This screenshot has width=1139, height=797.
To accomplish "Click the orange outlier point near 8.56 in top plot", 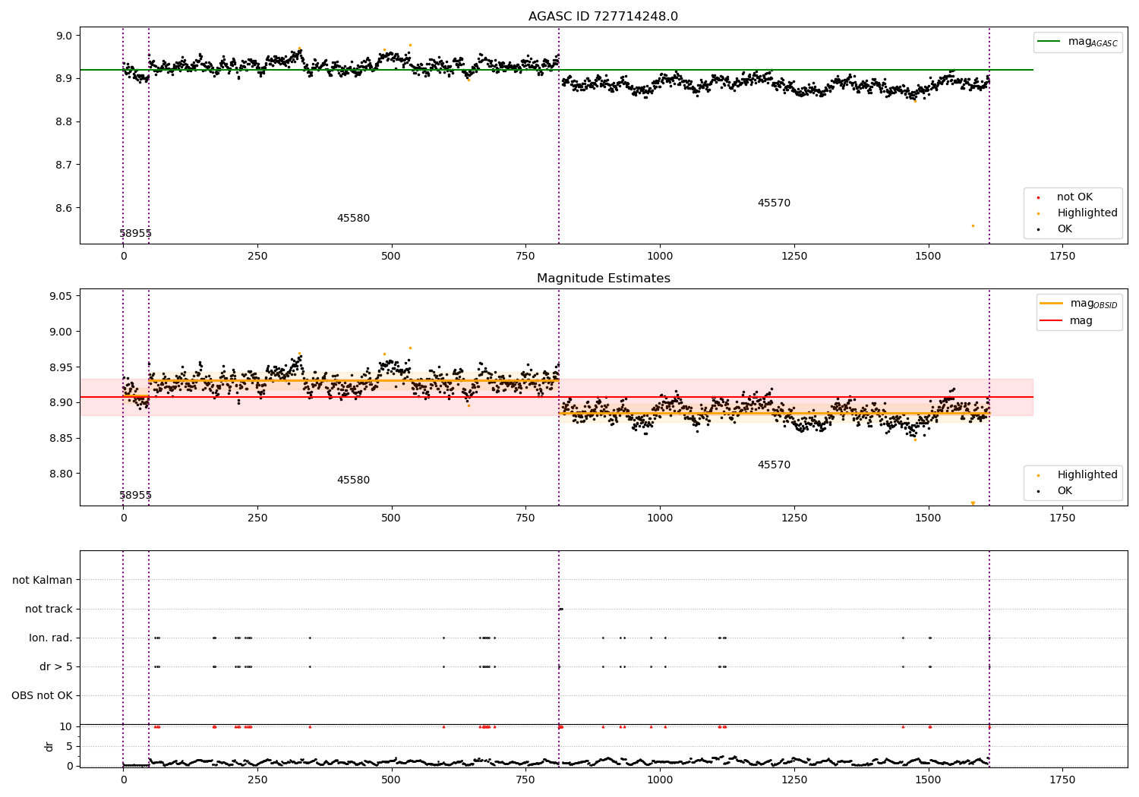I will click(x=973, y=225).
